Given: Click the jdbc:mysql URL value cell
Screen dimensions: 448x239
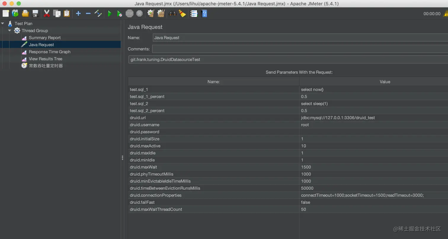Looking at the screenshot, I should coord(373,118).
